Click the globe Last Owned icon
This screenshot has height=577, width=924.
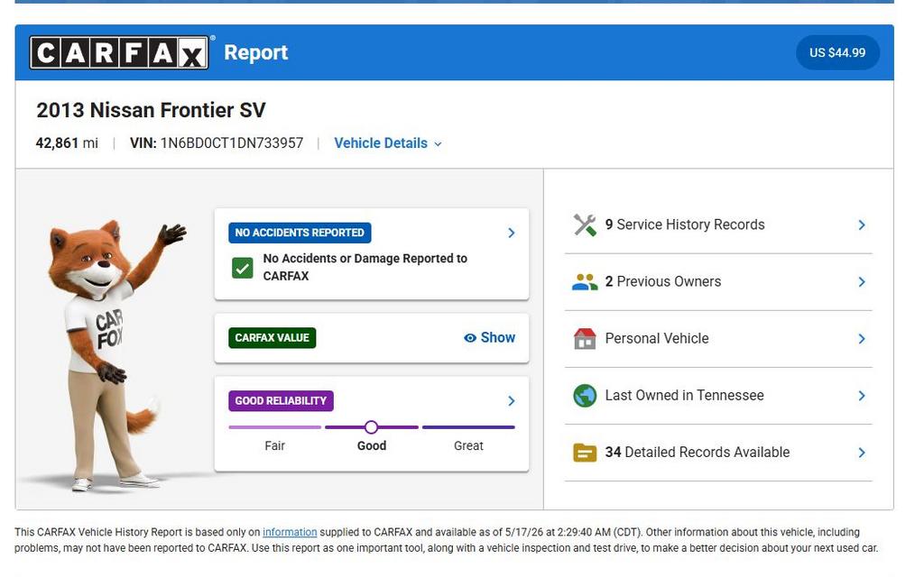585,396
